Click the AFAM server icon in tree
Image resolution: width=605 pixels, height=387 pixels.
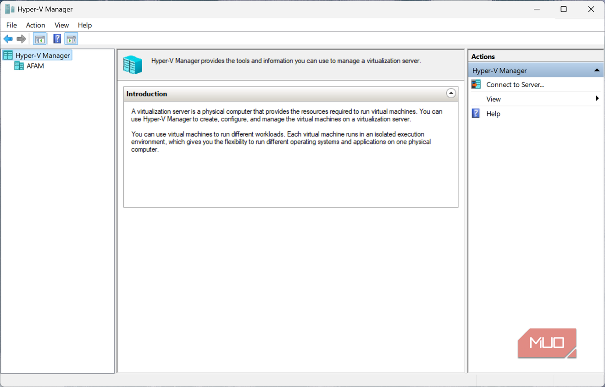tap(19, 66)
